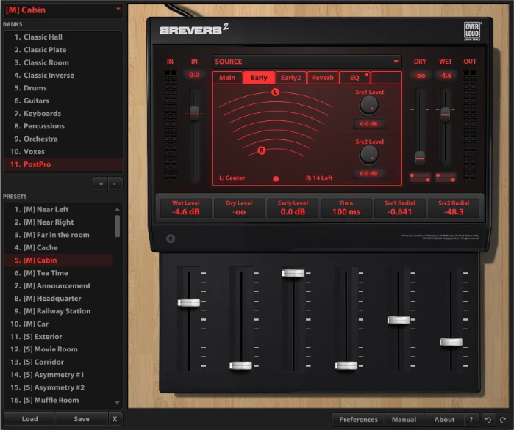Click the undo arrow icon
This screenshot has width=514, height=430.
click(x=488, y=420)
